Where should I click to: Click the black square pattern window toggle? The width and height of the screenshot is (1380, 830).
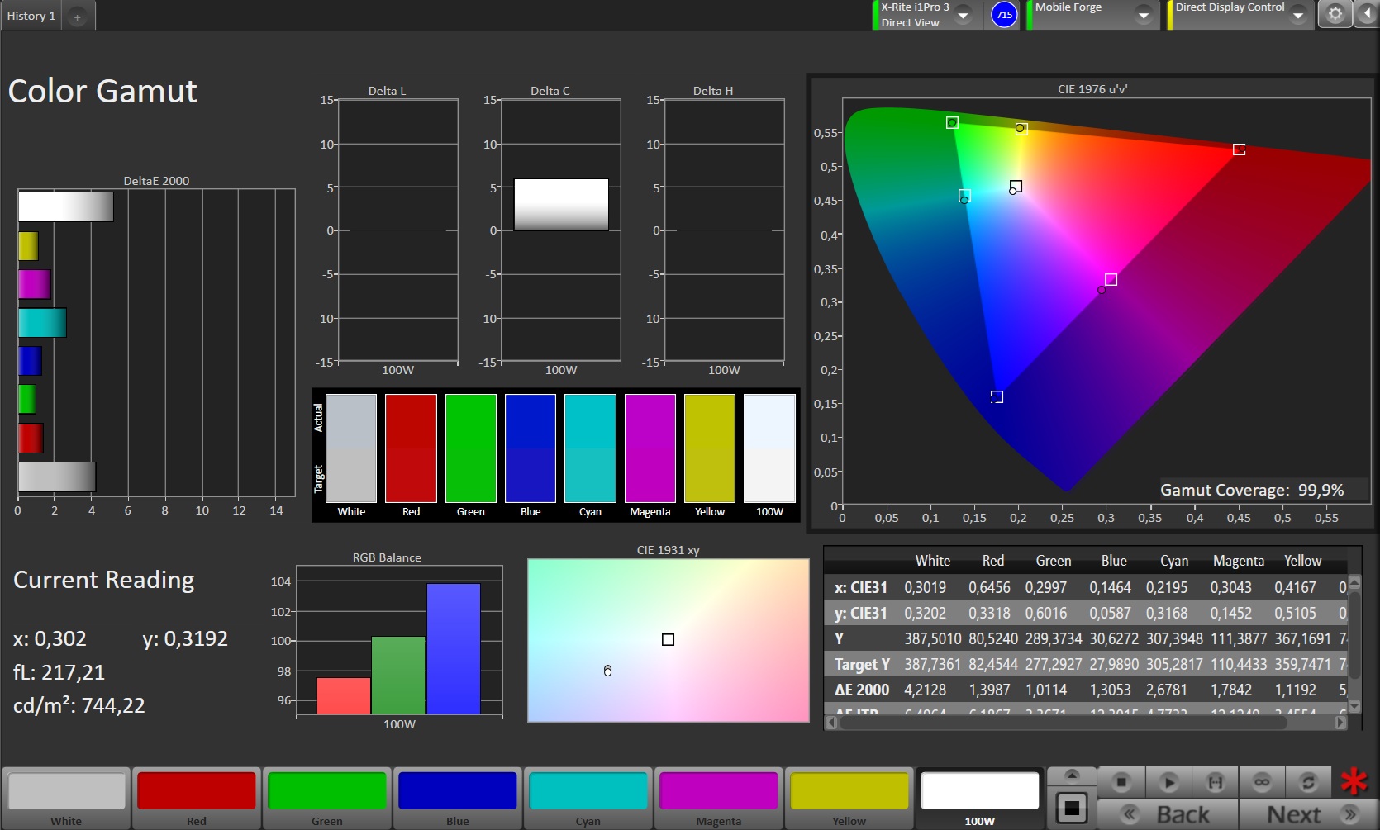[1072, 807]
